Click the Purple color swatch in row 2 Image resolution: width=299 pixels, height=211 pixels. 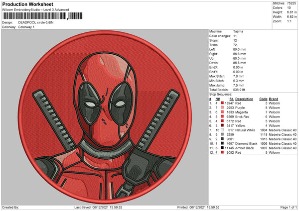point(222,107)
